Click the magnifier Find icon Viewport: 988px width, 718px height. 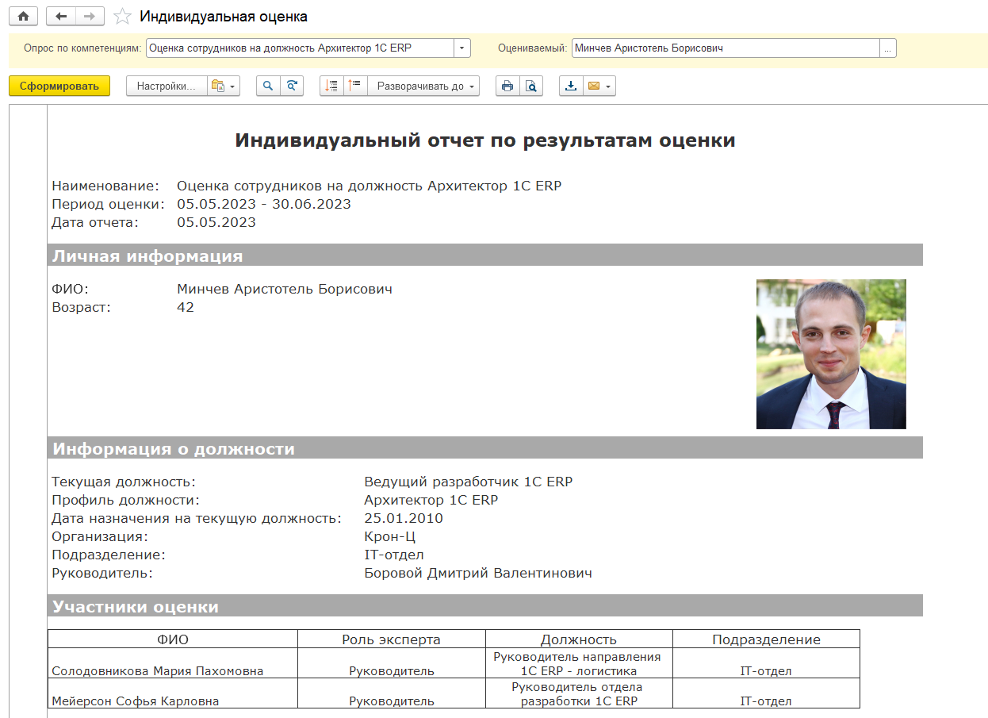point(268,86)
